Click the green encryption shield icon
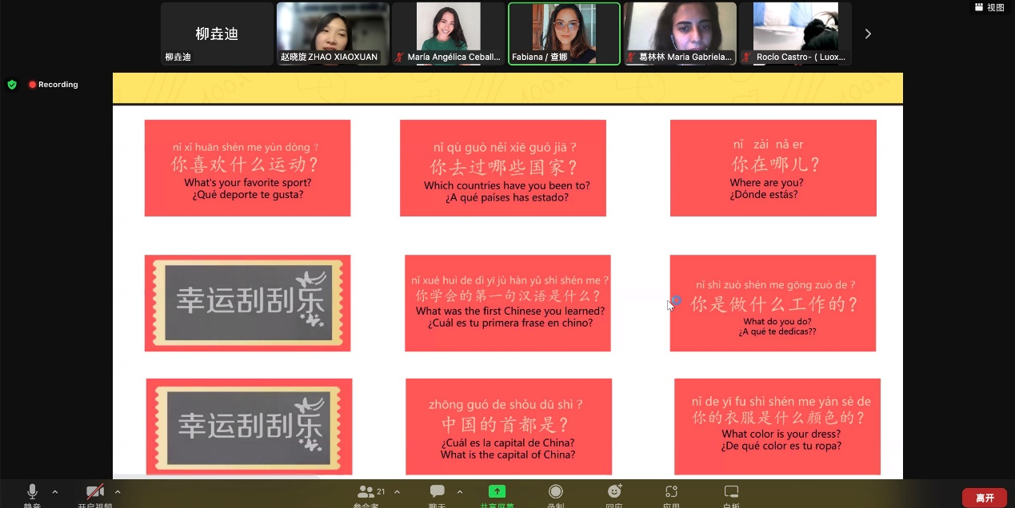The image size is (1015, 508). (12, 85)
